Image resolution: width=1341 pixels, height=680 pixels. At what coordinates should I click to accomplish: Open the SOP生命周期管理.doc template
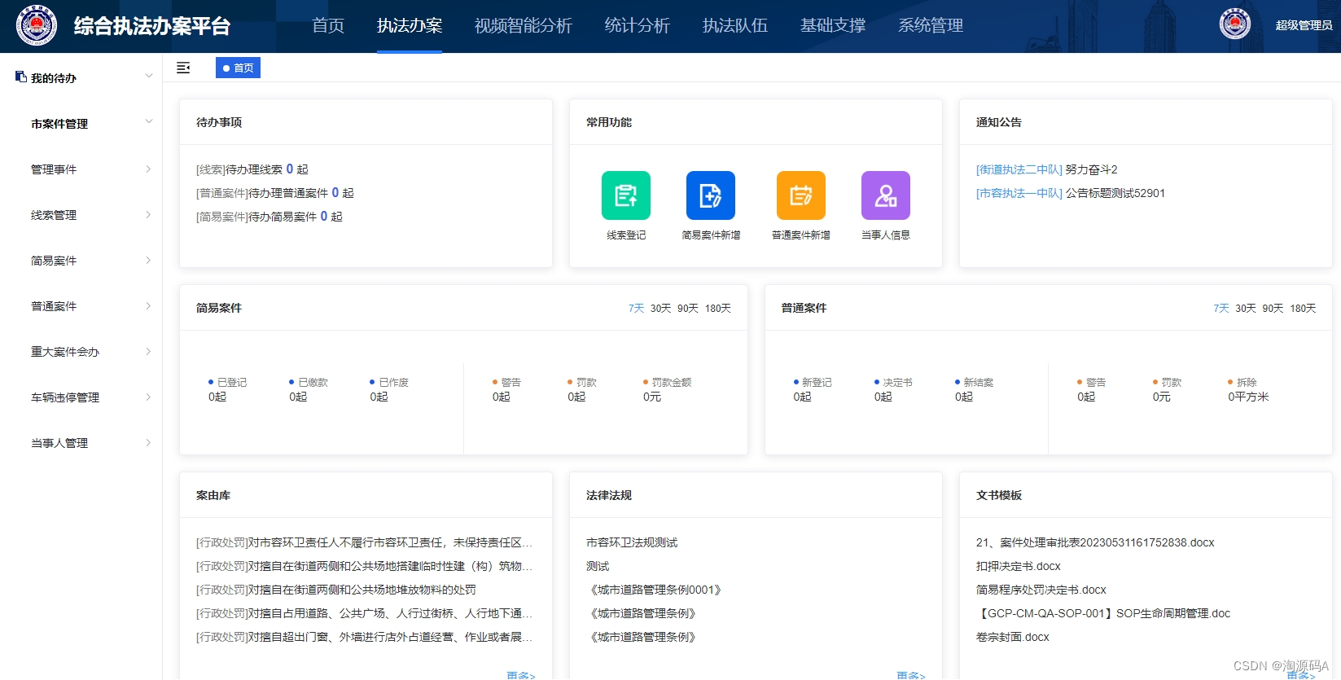click(1103, 613)
